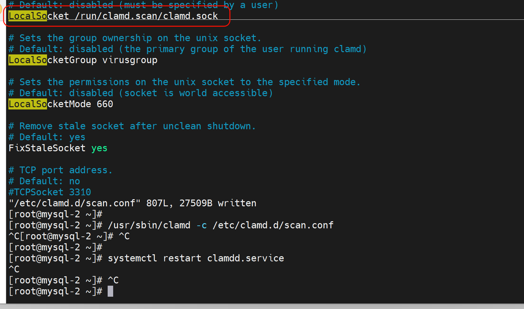The image size is (524, 309).
Task: Click the /etc/clamd.d/scan.conf argument in the clamd command
Action: (273, 225)
